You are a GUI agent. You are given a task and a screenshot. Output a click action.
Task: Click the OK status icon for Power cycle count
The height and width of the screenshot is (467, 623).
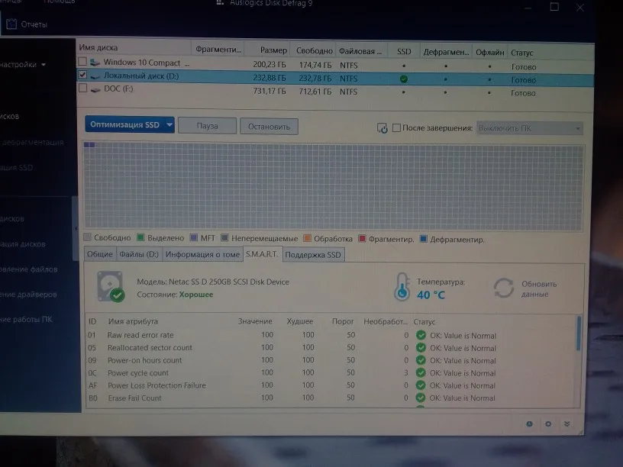pos(421,373)
